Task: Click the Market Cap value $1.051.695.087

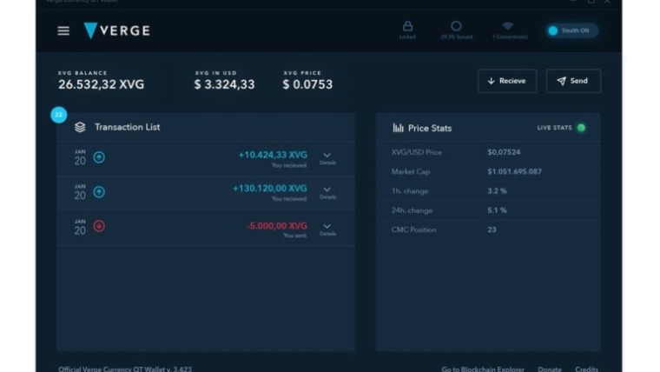Action: pyautogui.click(x=514, y=171)
